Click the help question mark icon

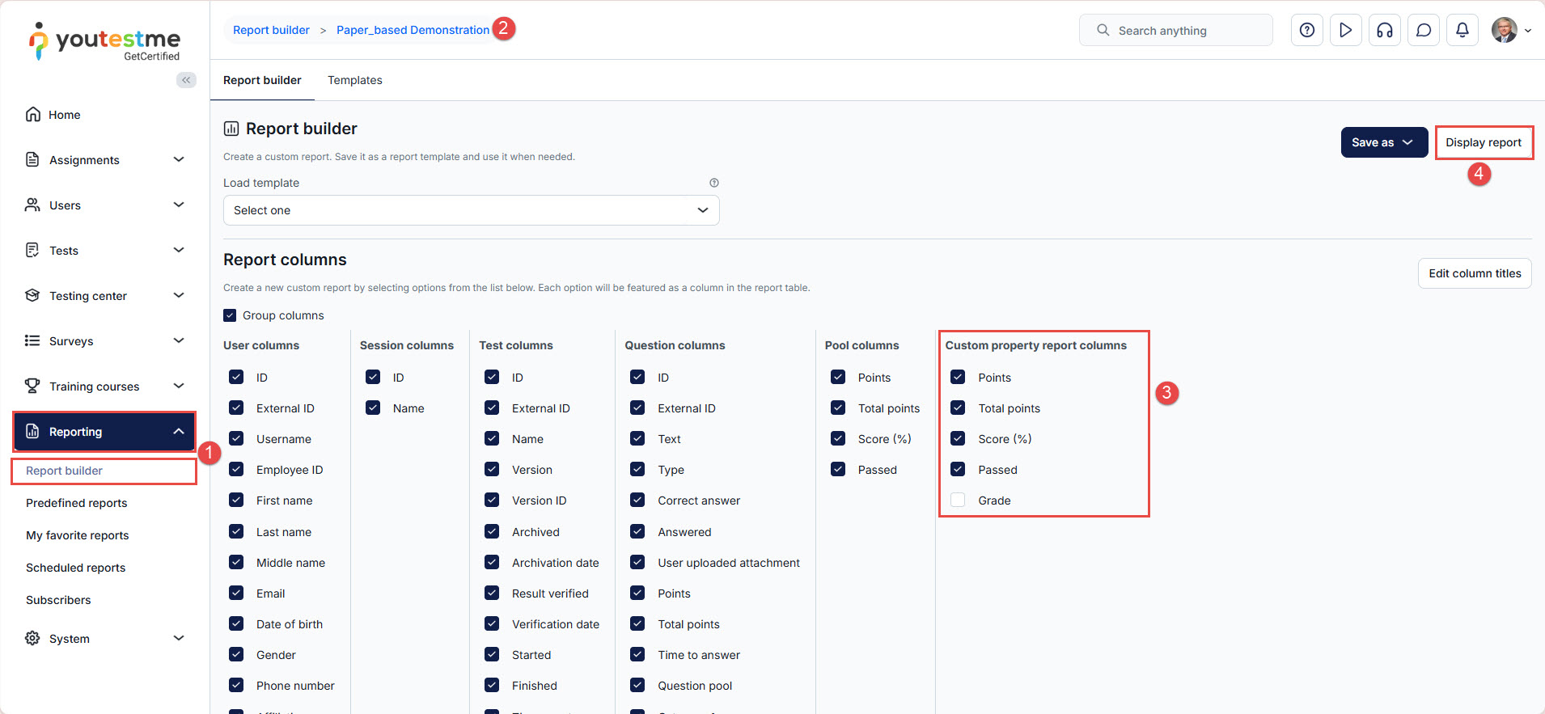coord(1306,30)
